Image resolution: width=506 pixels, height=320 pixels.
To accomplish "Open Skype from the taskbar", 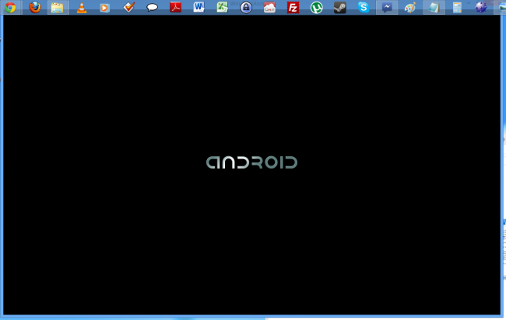I will click(x=364, y=7).
